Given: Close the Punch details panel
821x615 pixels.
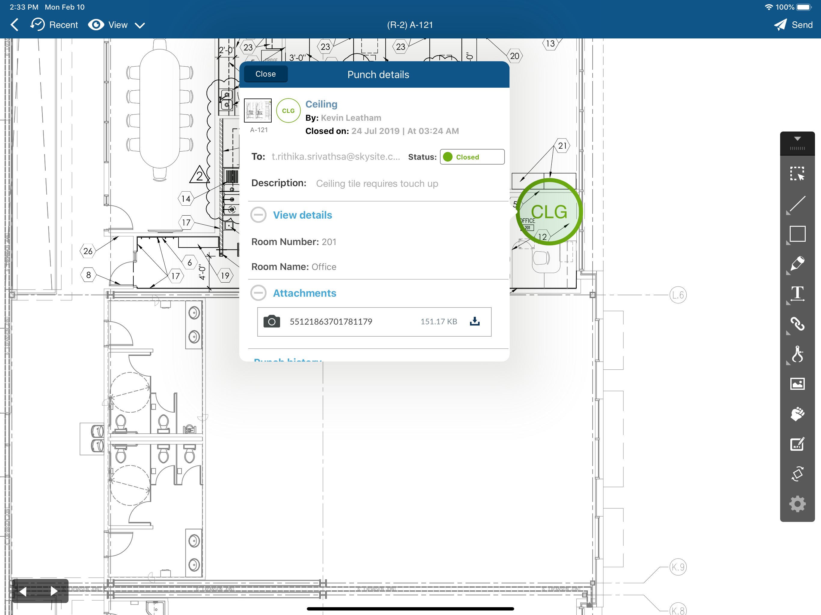Looking at the screenshot, I should (265, 74).
